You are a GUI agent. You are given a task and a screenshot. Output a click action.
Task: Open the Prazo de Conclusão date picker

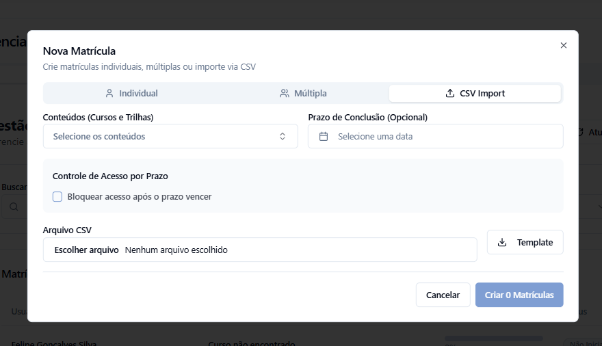[435, 136]
